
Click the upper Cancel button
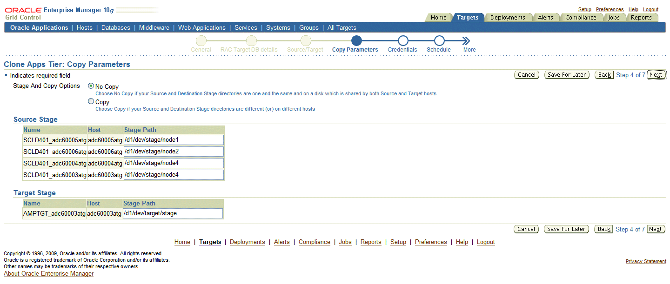527,75
